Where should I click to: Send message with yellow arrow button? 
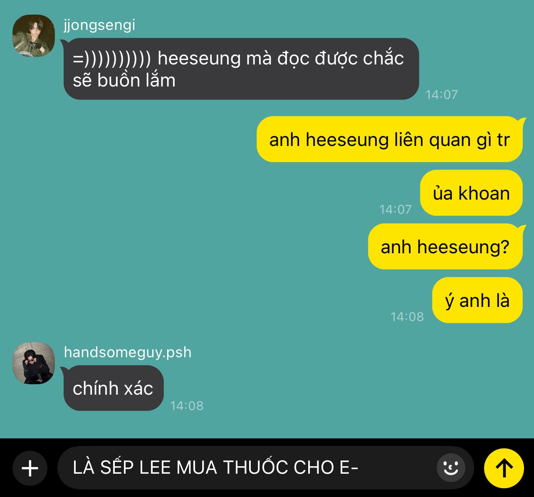pyautogui.click(x=504, y=468)
